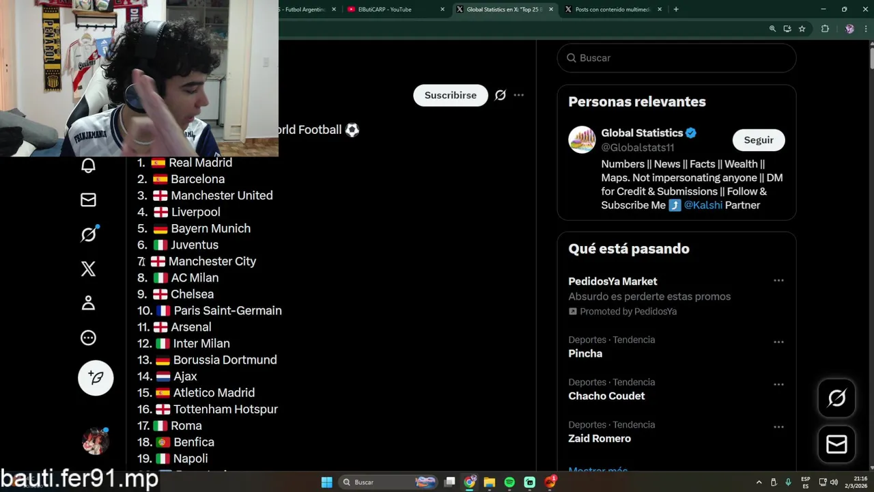This screenshot has width=874, height=492.
Task: Open Zaid Romero trending topic
Action: 600,439
